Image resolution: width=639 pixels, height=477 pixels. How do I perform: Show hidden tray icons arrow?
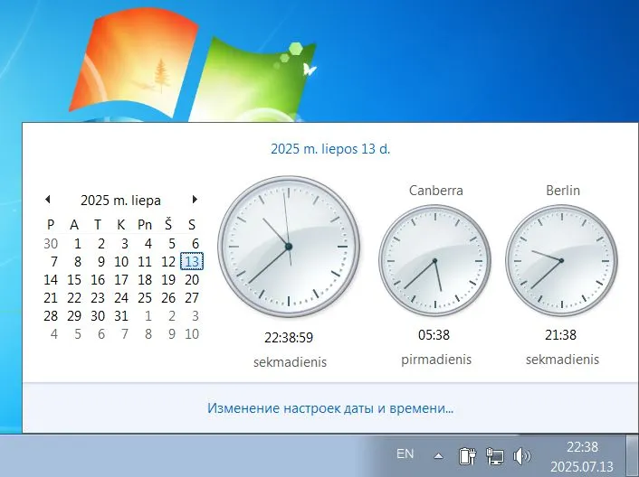point(438,456)
